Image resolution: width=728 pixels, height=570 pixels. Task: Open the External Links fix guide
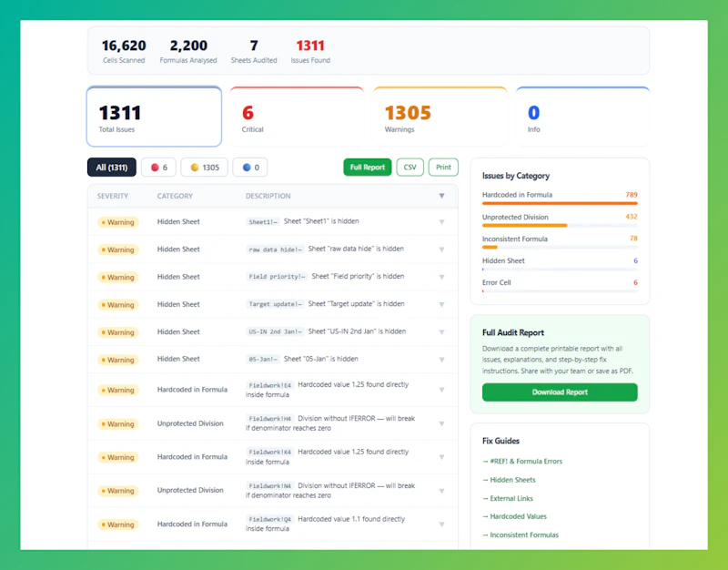[x=508, y=498]
